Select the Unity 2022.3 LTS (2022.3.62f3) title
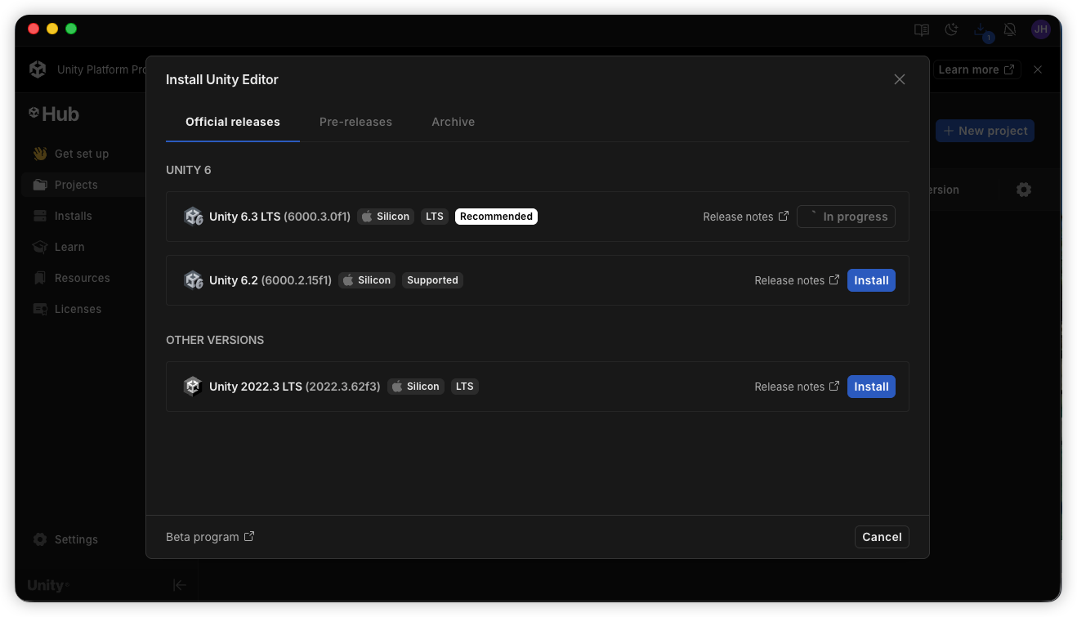The width and height of the screenshot is (1077, 617). tap(295, 387)
